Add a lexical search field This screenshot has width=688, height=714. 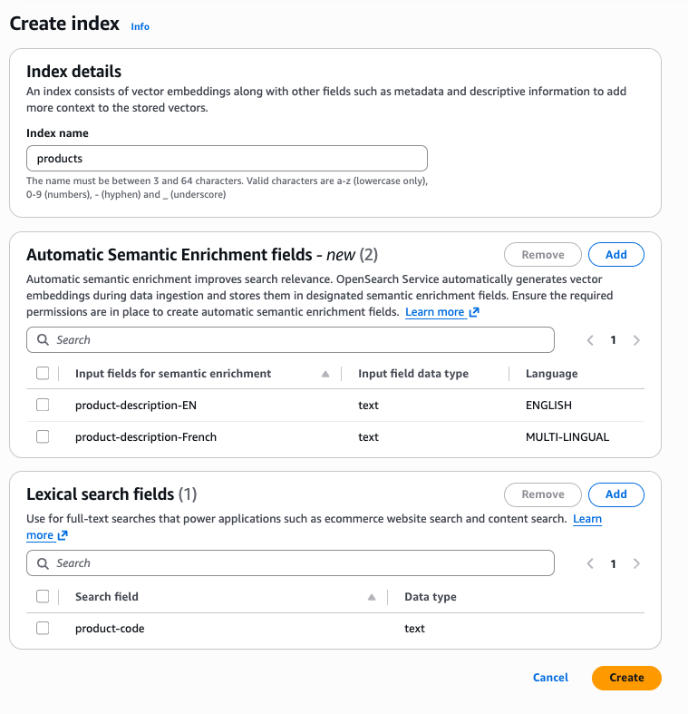coord(615,494)
